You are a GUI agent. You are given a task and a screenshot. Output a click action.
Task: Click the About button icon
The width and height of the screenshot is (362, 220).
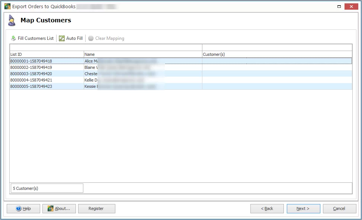point(51,209)
